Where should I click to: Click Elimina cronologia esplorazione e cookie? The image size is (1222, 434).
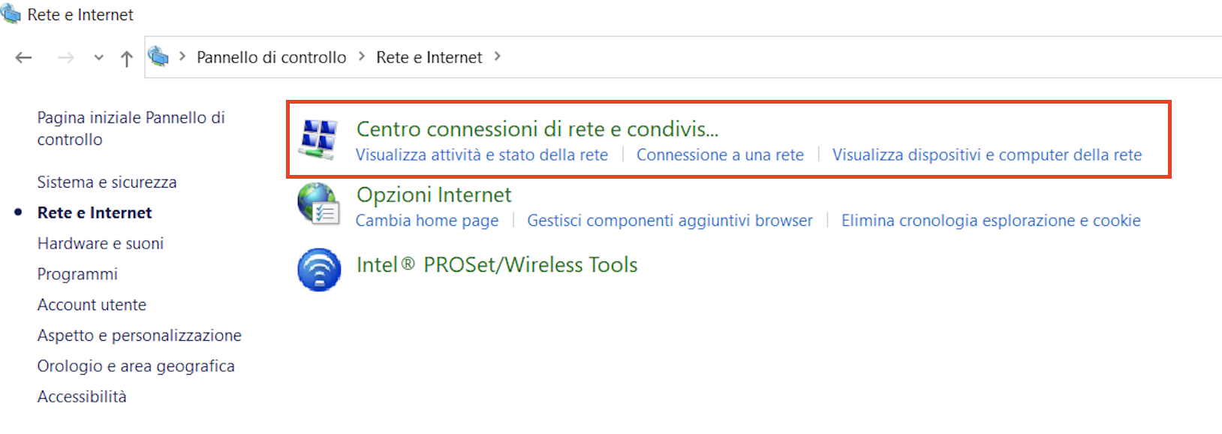point(991,221)
